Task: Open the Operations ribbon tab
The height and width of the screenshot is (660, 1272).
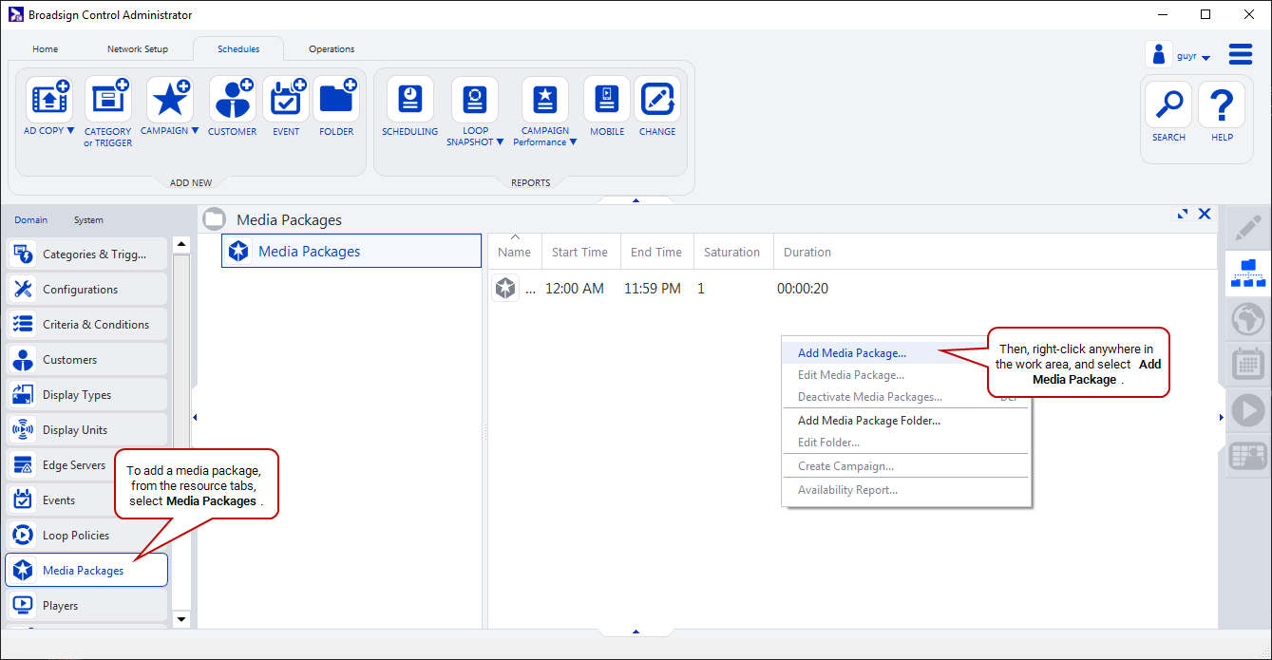Action: (332, 48)
